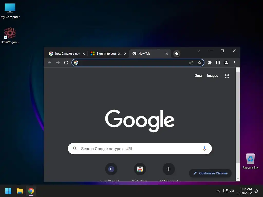Click the share page icon in address bar
Viewport: 263px width, 197px height.
[191, 63]
